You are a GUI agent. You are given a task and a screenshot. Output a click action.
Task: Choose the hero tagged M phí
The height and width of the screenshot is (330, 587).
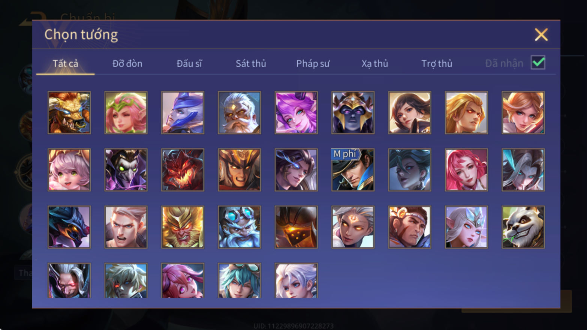tap(353, 170)
